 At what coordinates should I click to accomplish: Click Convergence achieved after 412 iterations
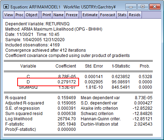click(x=46, y=50)
